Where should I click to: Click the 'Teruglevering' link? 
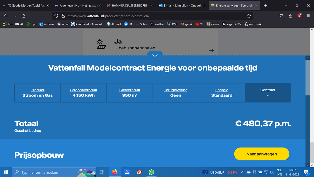tap(176, 90)
